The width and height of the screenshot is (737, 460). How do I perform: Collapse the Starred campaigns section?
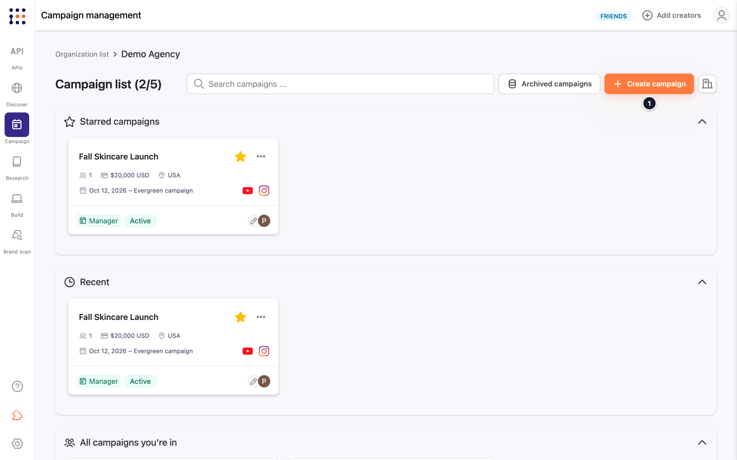(702, 122)
